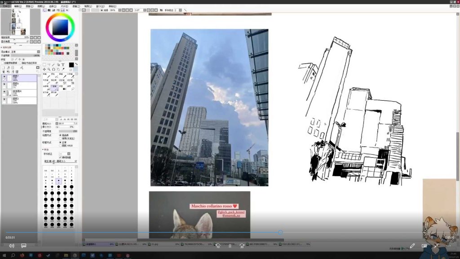Choose the Gradient tool preset

tap(62, 88)
